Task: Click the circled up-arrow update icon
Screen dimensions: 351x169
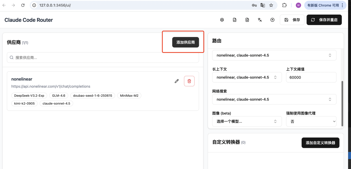Action: pos(272,20)
